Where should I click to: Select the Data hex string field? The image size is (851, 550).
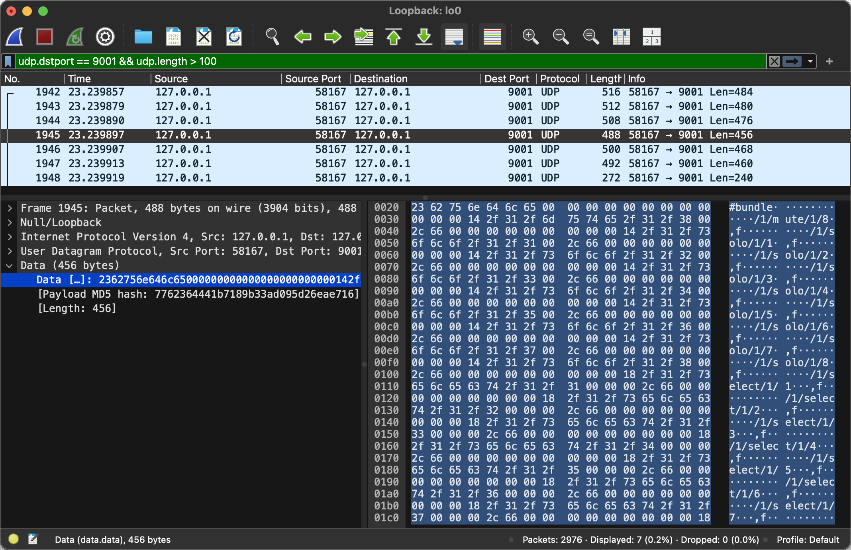tap(181, 280)
